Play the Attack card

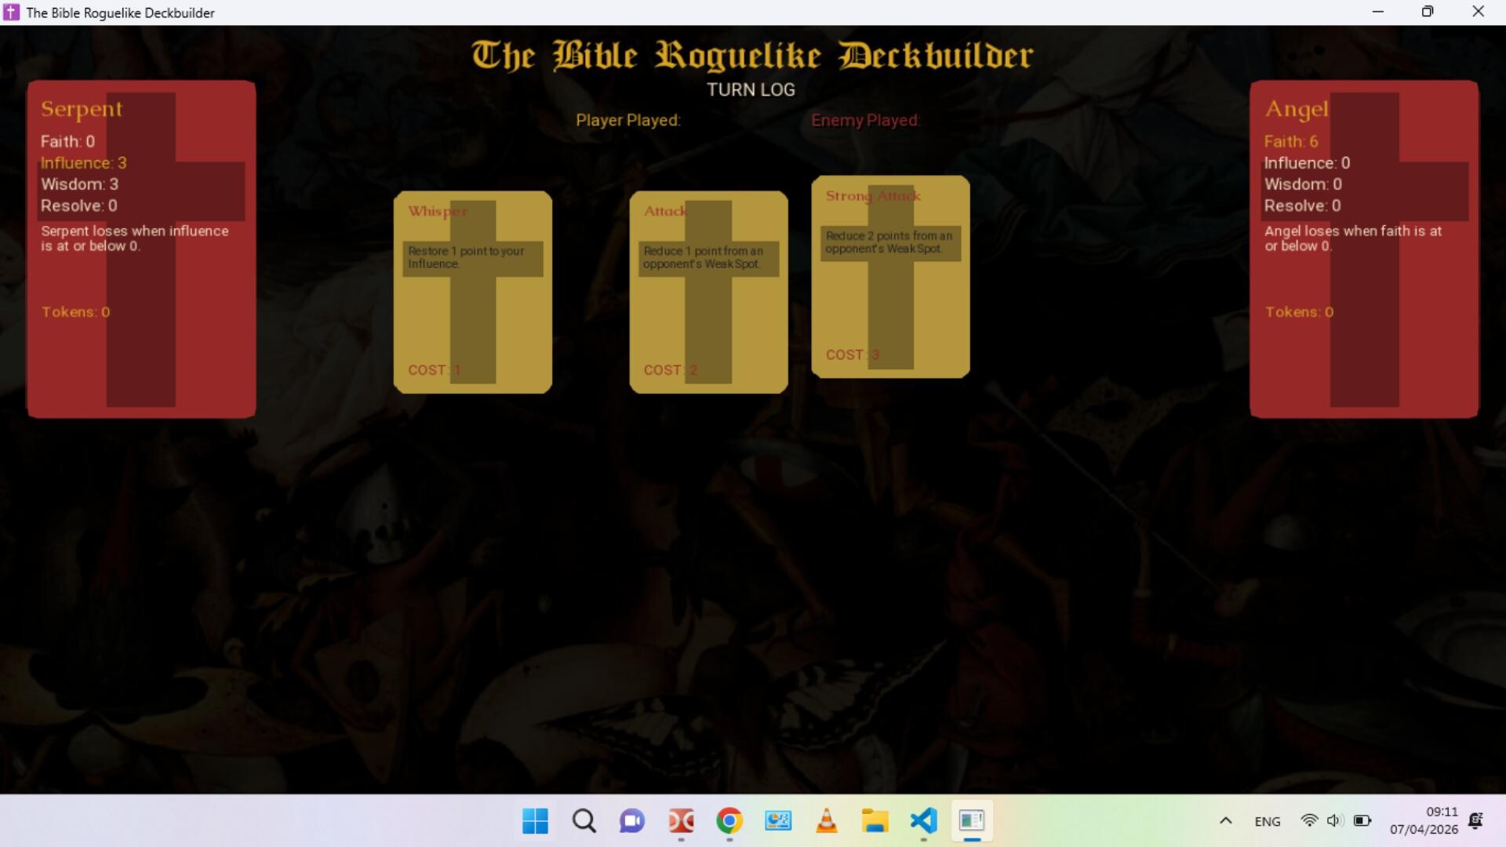708,292
